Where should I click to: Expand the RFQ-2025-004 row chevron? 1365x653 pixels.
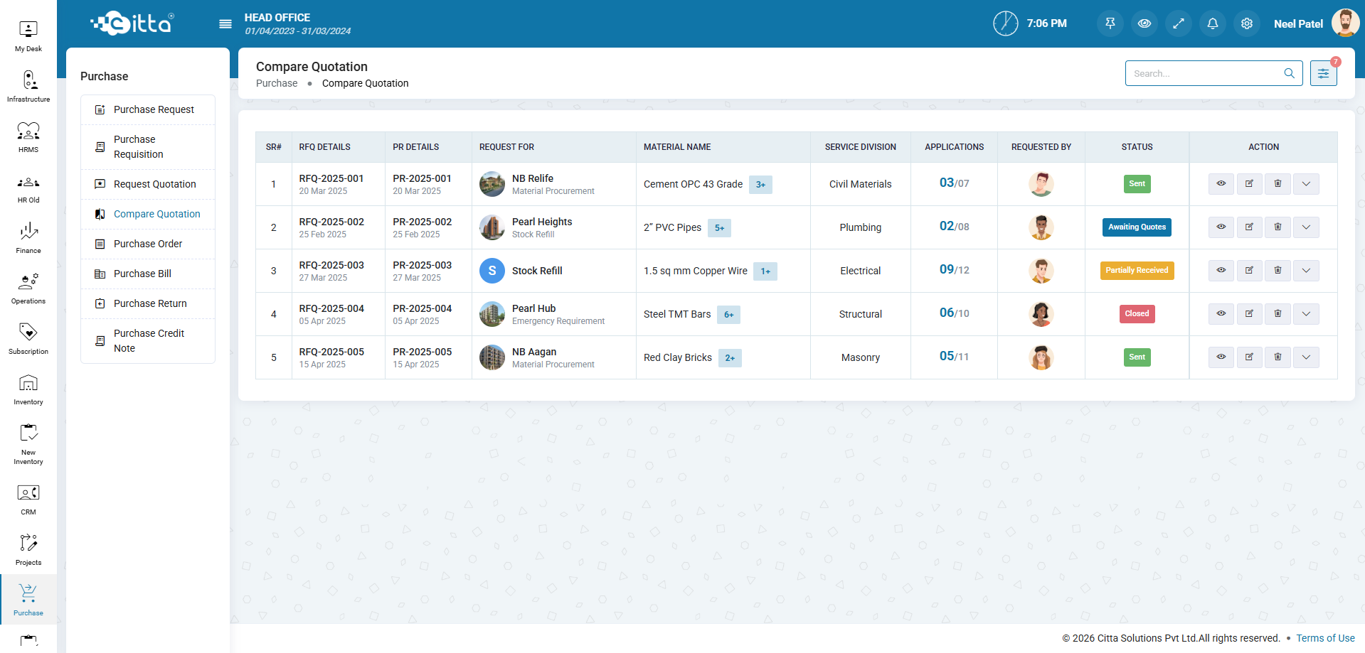point(1306,314)
